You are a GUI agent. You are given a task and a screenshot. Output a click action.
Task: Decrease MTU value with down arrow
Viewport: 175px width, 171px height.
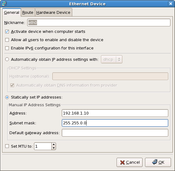click(x=54, y=148)
